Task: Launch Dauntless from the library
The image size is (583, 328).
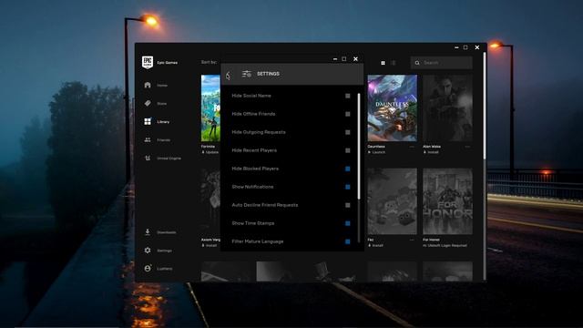Action: (x=376, y=152)
